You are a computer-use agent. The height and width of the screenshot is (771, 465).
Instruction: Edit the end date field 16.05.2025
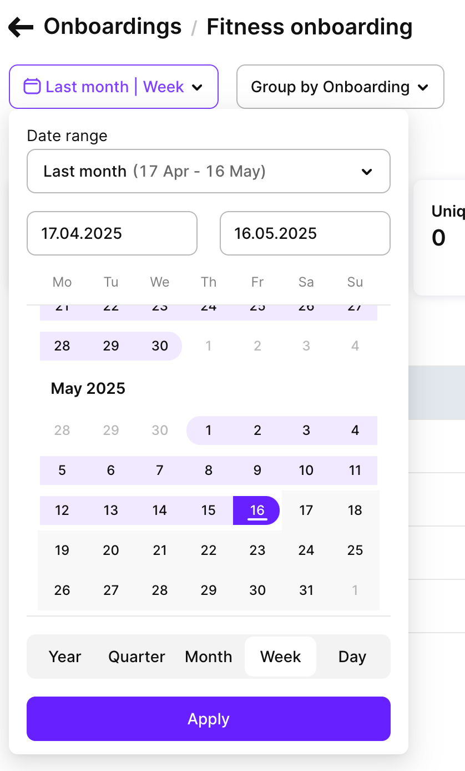305,233
